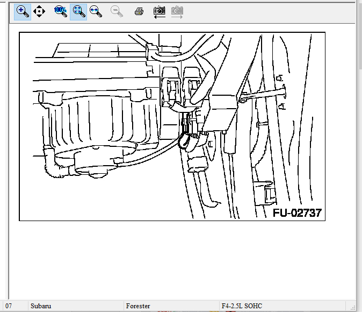Image resolution: width=362 pixels, height=312 pixels.
Task: Toggle the fit-to-window zoom button
Action: (78, 11)
